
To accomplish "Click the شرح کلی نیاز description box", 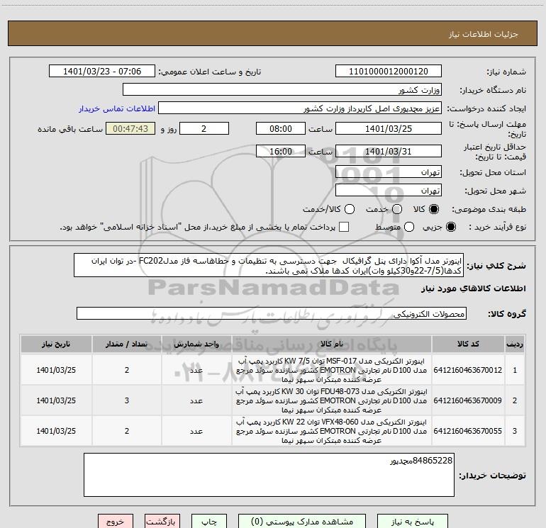I will tap(269, 266).
